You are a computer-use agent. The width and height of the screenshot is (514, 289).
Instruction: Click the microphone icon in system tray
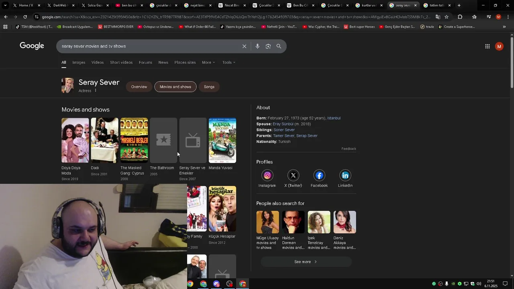447,284
